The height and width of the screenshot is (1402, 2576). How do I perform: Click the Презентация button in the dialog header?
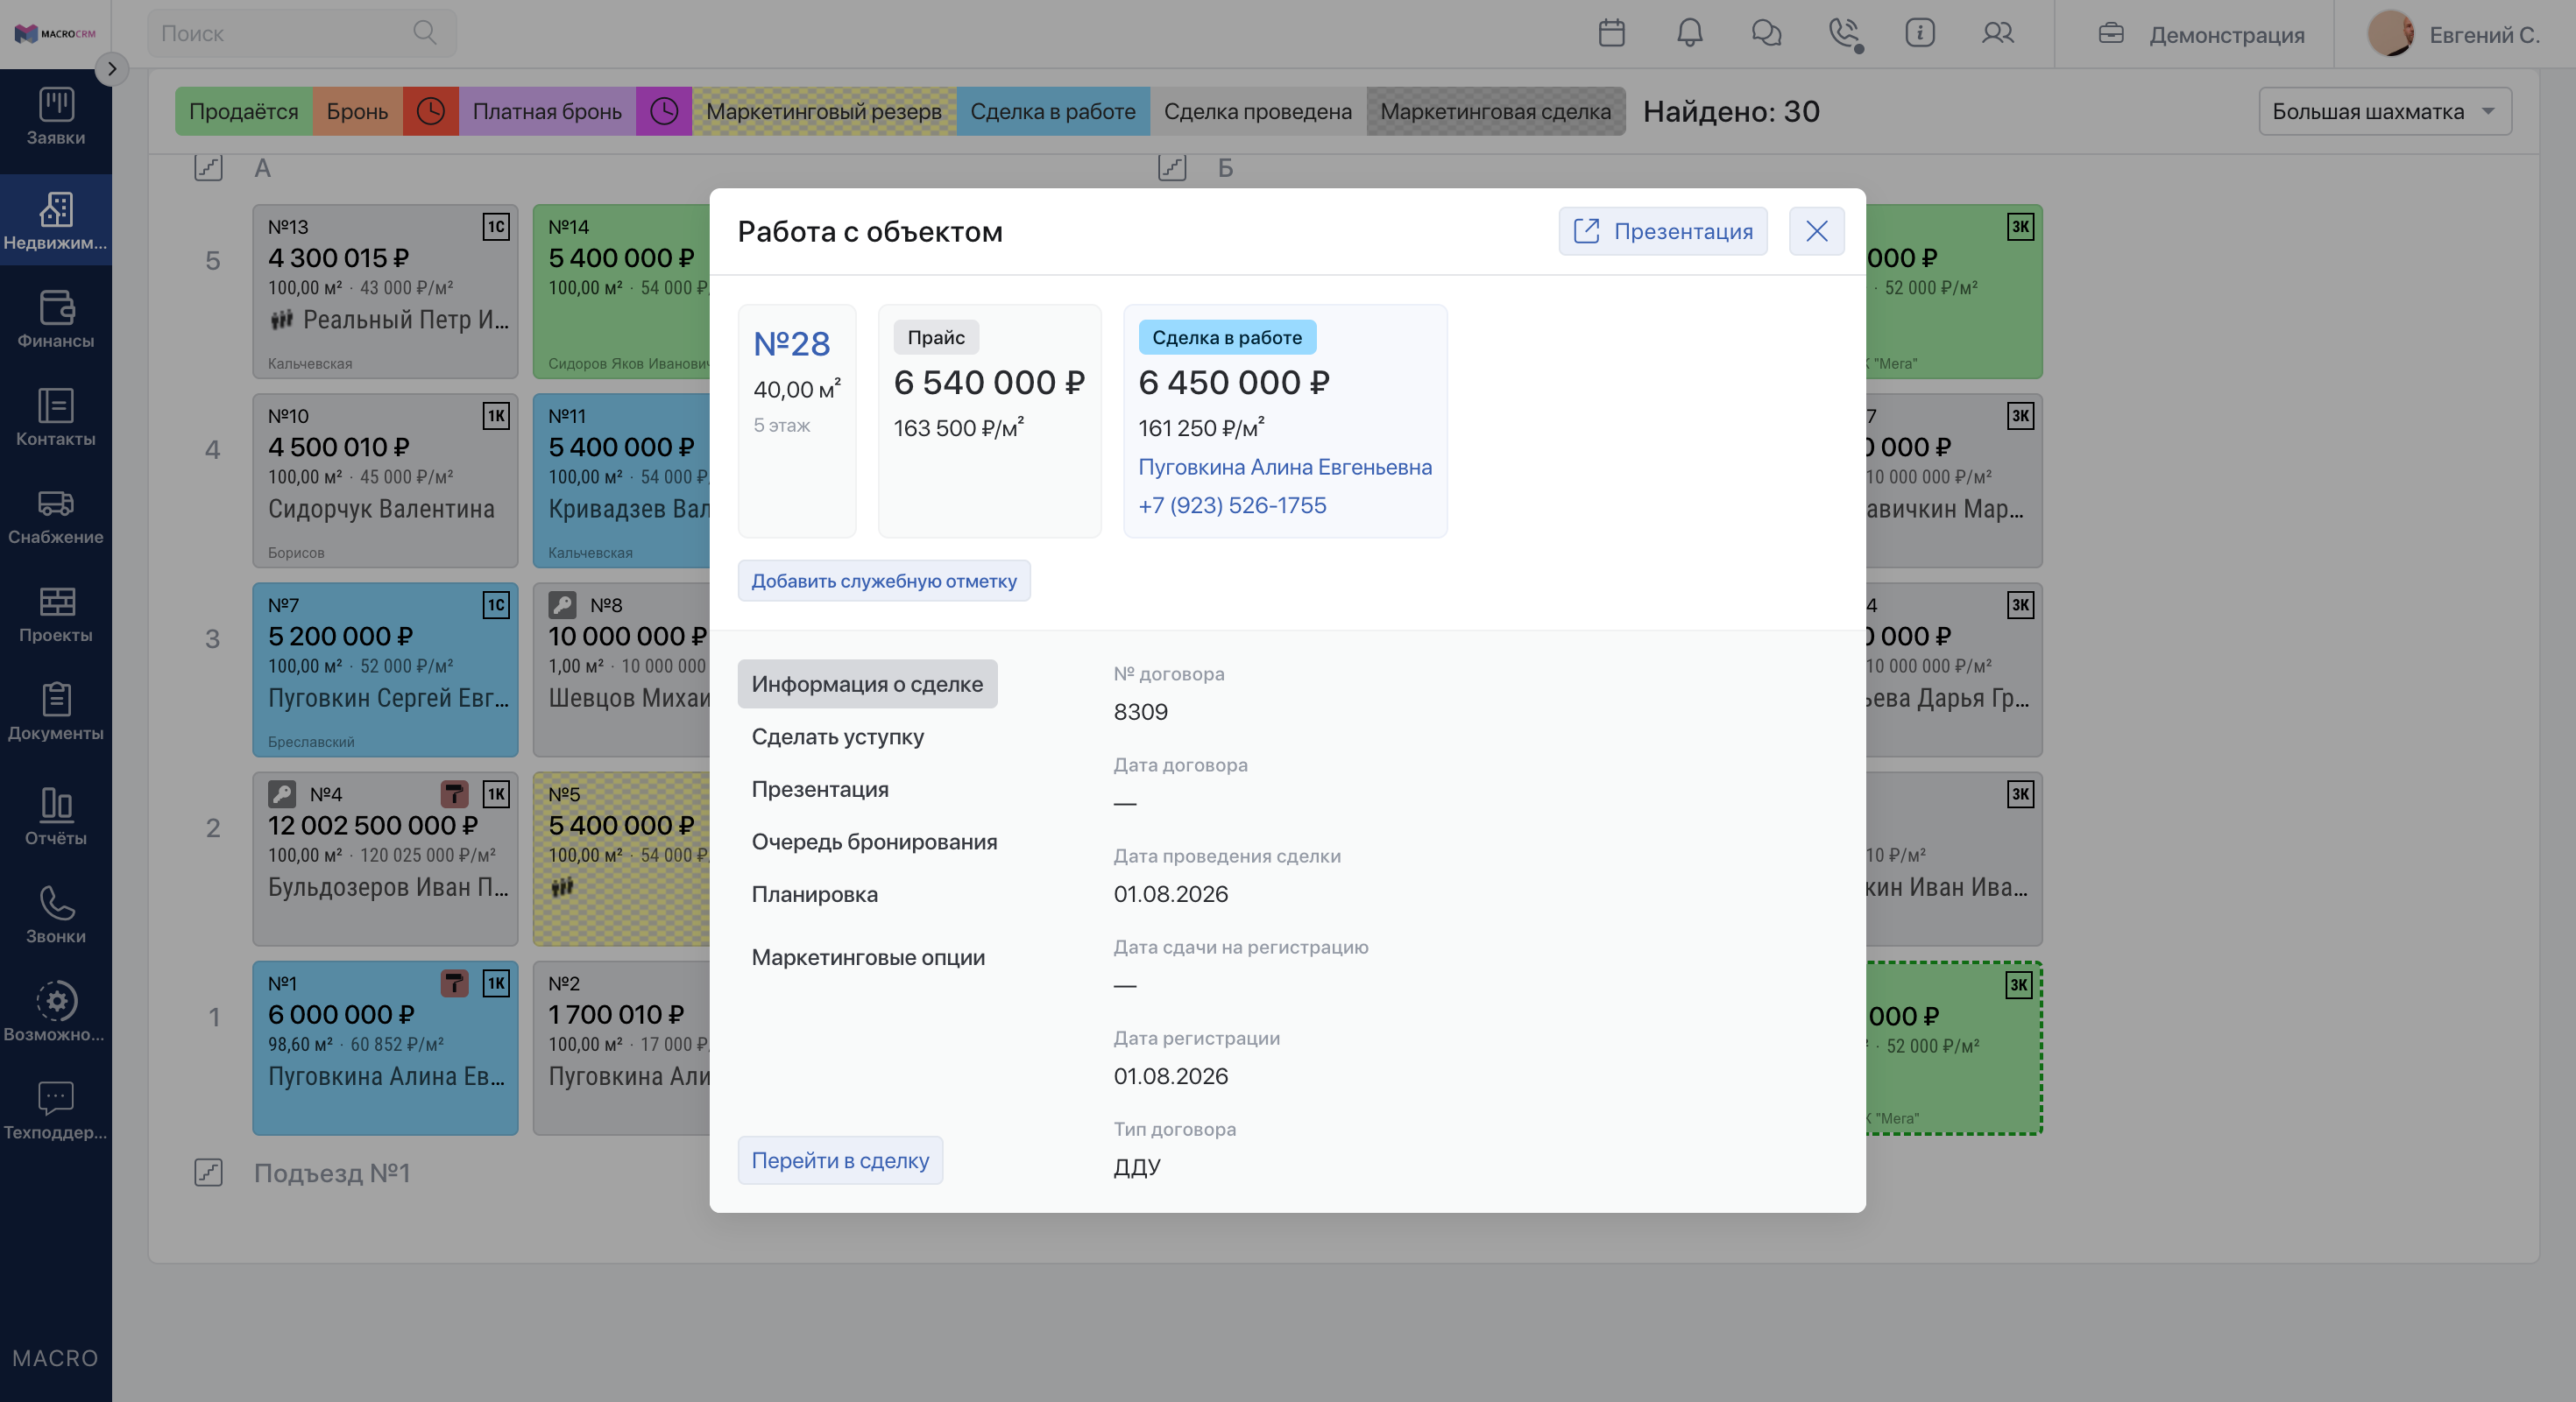tap(1663, 231)
